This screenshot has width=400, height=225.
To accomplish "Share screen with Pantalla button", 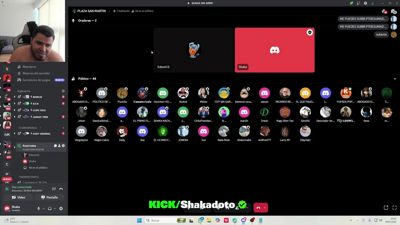I will tap(49, 197).
